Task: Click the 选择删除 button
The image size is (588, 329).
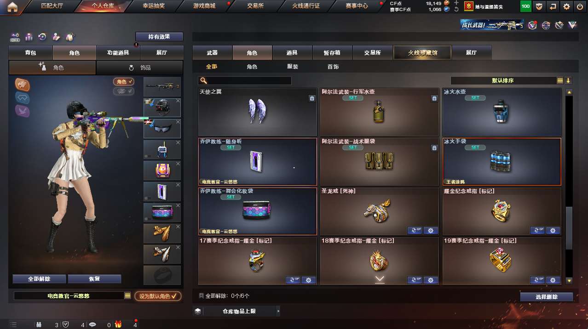Action: (547, 297)
